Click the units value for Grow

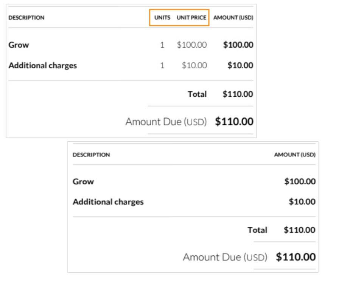pos(162,45)
